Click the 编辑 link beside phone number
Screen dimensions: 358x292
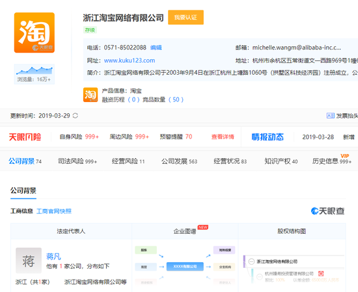[156, 47]
